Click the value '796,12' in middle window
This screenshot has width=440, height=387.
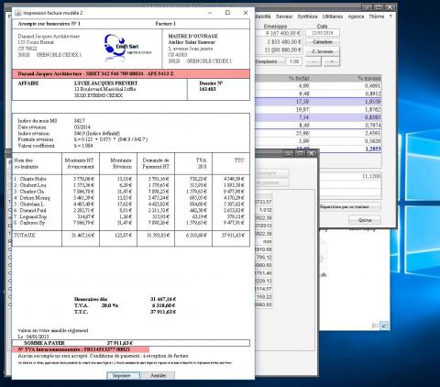[264, 258]
